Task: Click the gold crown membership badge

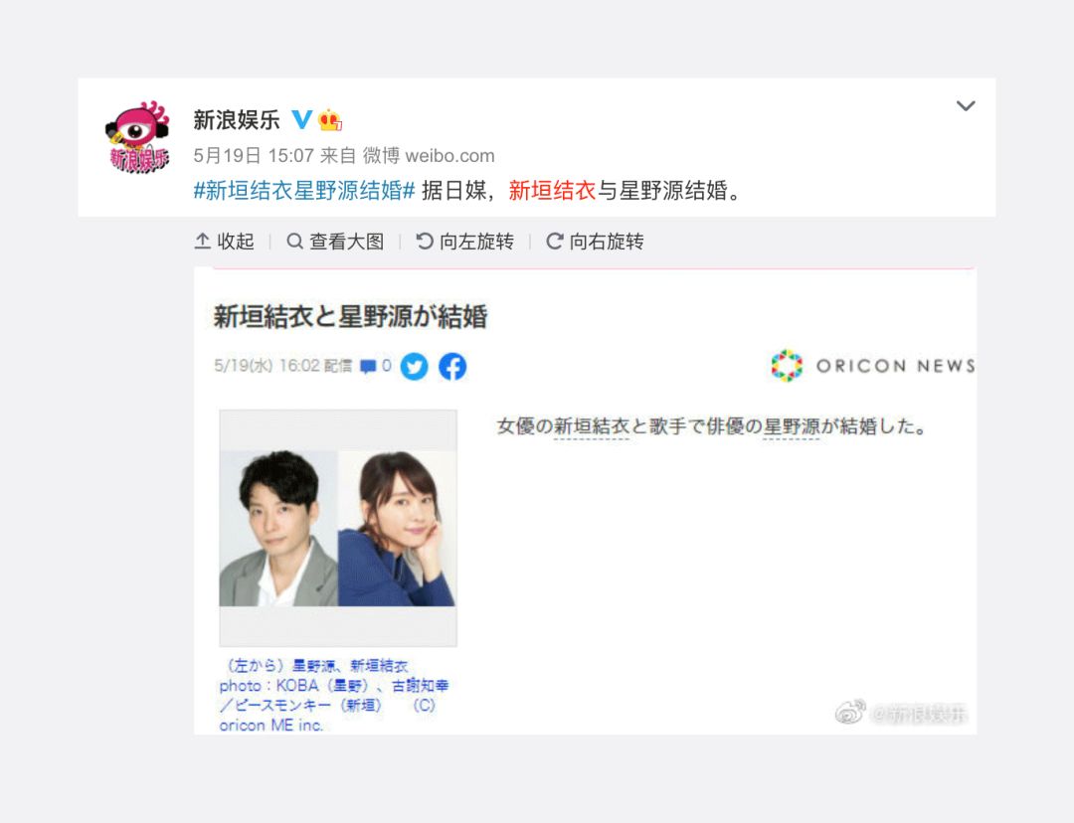Action: [x=330, y=120]
